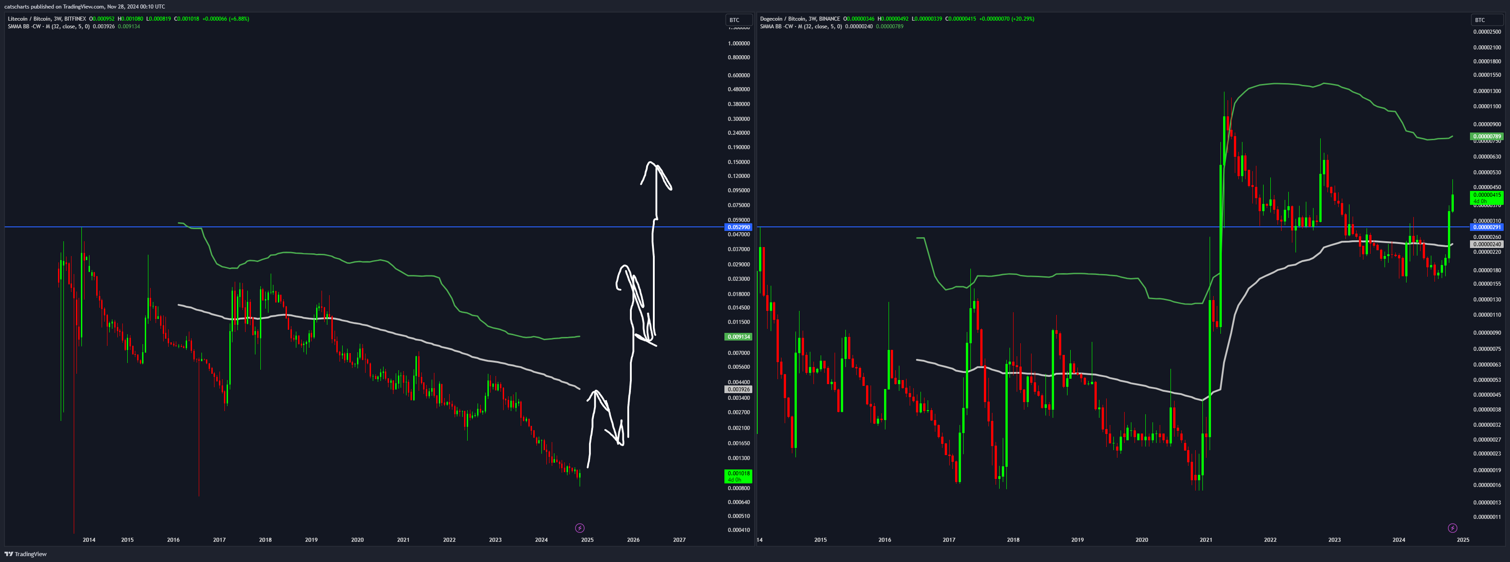
Task: Click Litecoin close value C0.001018
Action: pyautogui.click(x=187, y=19)
